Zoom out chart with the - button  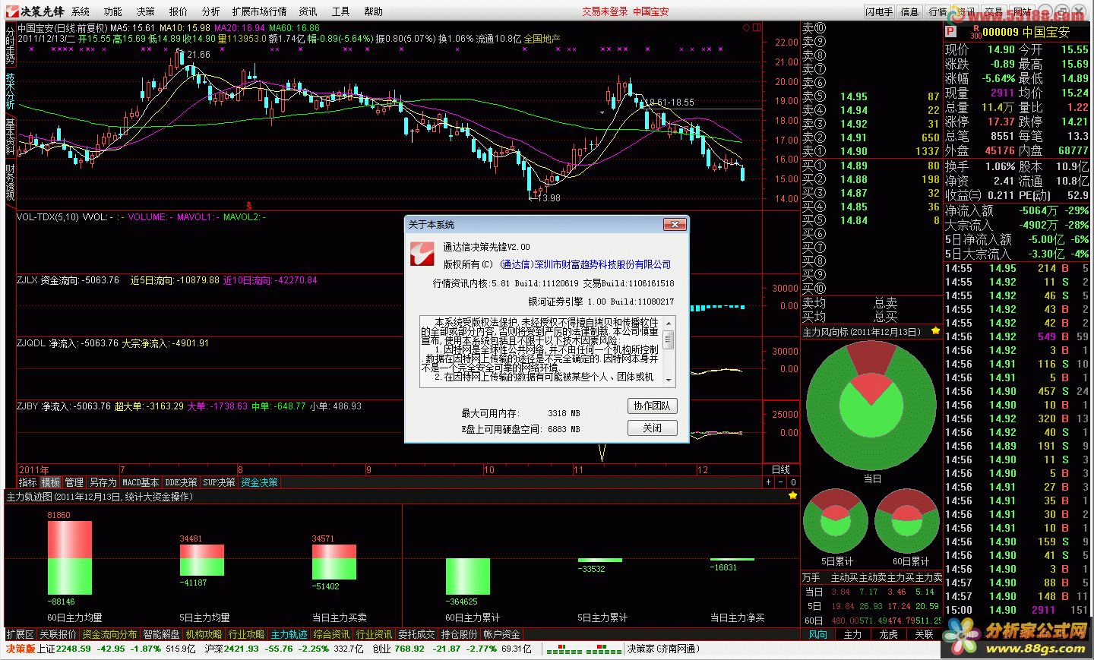[x=781, y=482]
